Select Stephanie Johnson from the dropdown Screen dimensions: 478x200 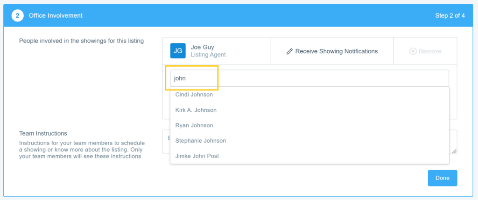click(x=201, y=141)
